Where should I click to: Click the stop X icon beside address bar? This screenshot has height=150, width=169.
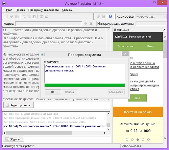point(91,24)
